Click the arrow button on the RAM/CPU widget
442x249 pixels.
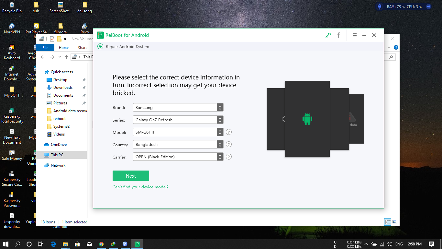pos(428,6)
